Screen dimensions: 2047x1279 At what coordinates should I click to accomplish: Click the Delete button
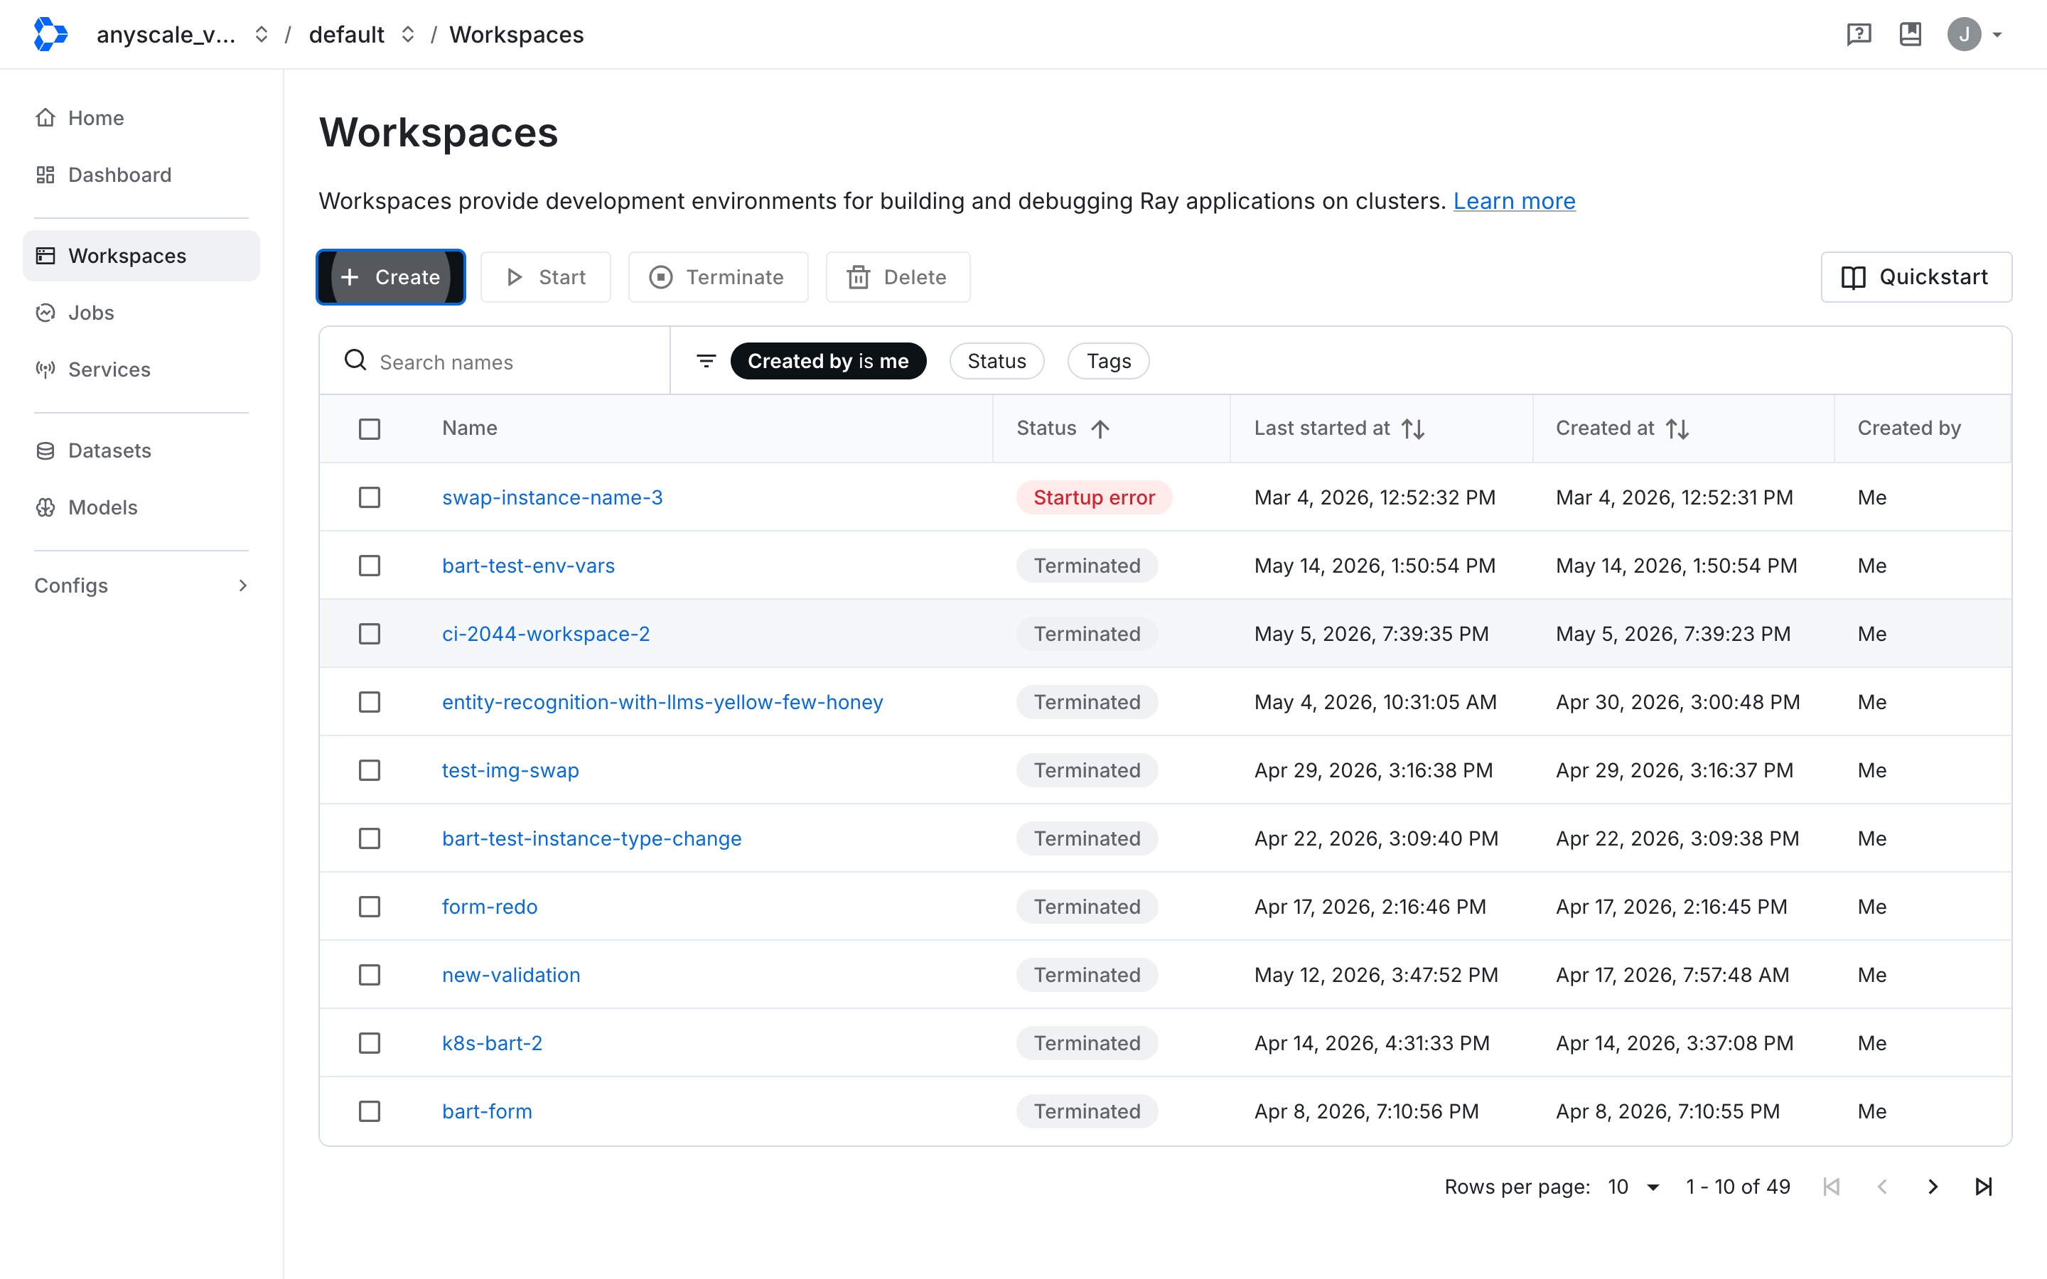point(898,276)
